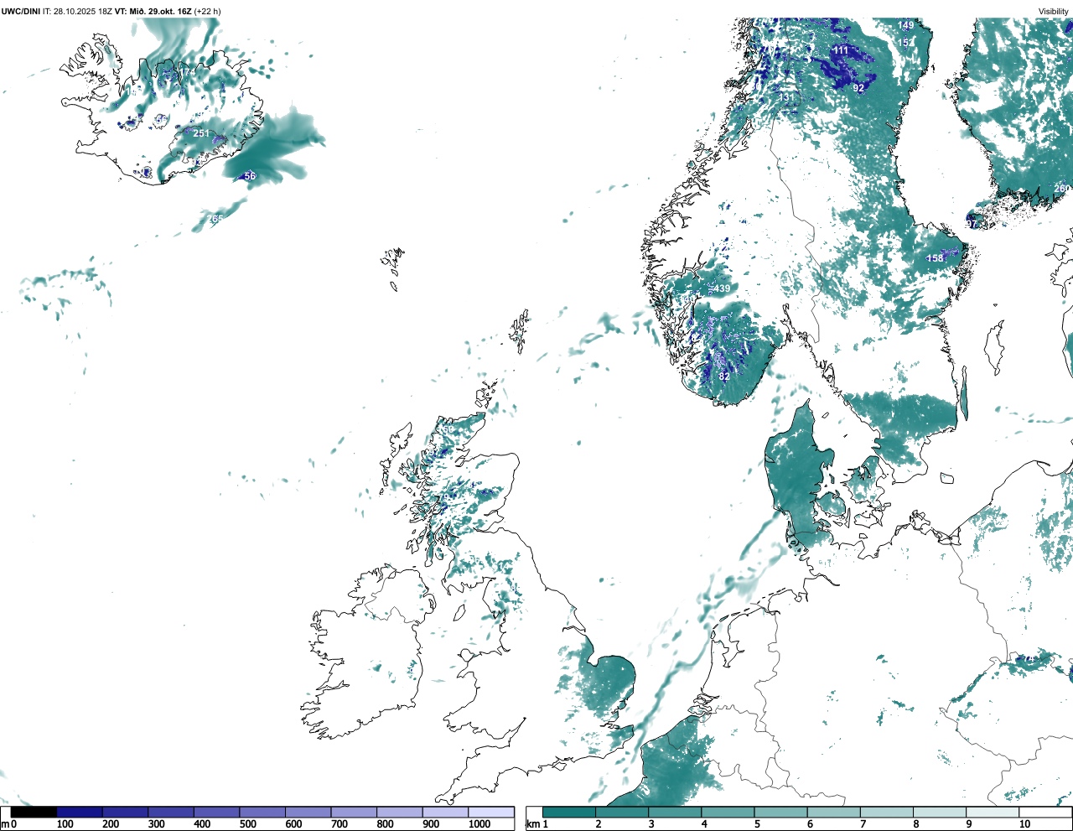
Task: Click the 'm' unit label of legend
Action: click(x=4, y=824)
